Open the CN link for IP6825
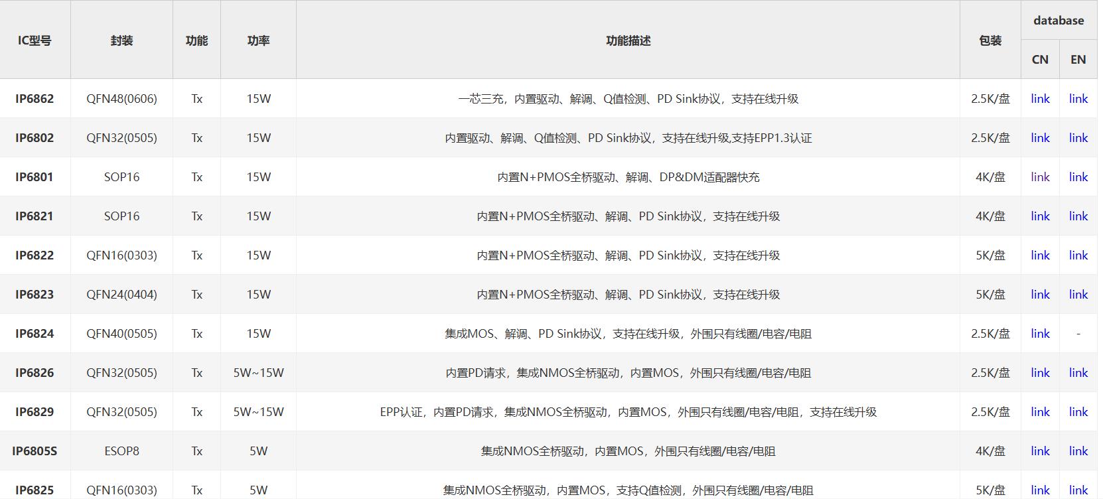The image size is (1103, 499). 1040,490
